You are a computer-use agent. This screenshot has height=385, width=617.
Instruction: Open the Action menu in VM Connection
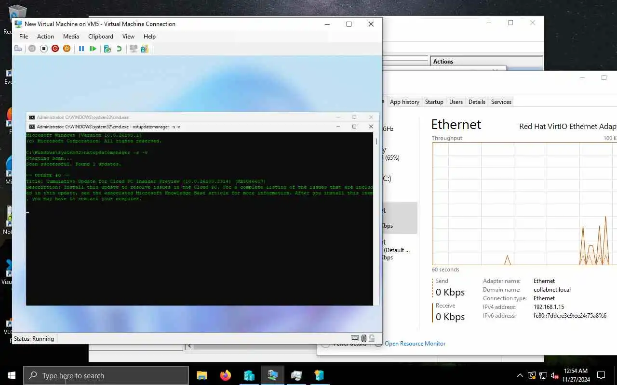[45, 37]
